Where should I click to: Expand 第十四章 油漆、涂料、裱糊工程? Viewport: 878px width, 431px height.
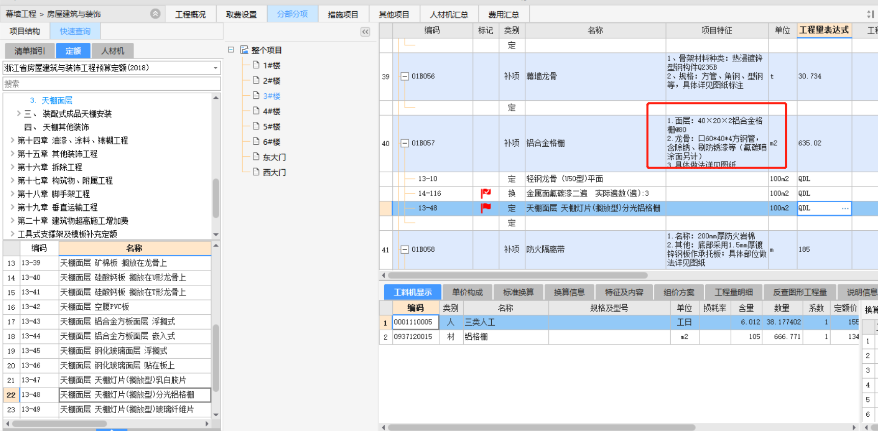(x=12, y=140)
